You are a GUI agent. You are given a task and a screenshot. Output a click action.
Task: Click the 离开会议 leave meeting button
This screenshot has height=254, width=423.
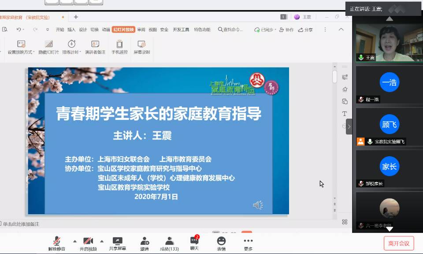pyautogui.click(x=398, y=243)
